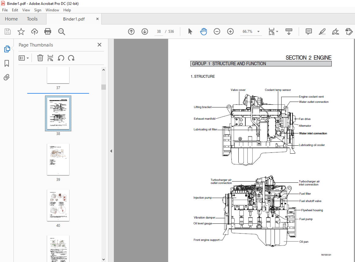Go to previous page arrow
The image size is (355, 262).
(131, 32)
